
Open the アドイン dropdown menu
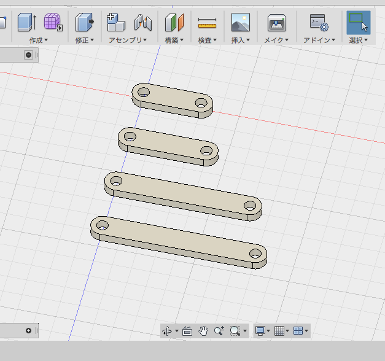point(319,40)
